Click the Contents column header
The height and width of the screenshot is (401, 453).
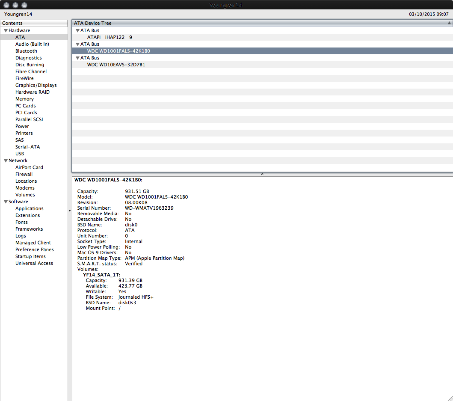point(34,23)
